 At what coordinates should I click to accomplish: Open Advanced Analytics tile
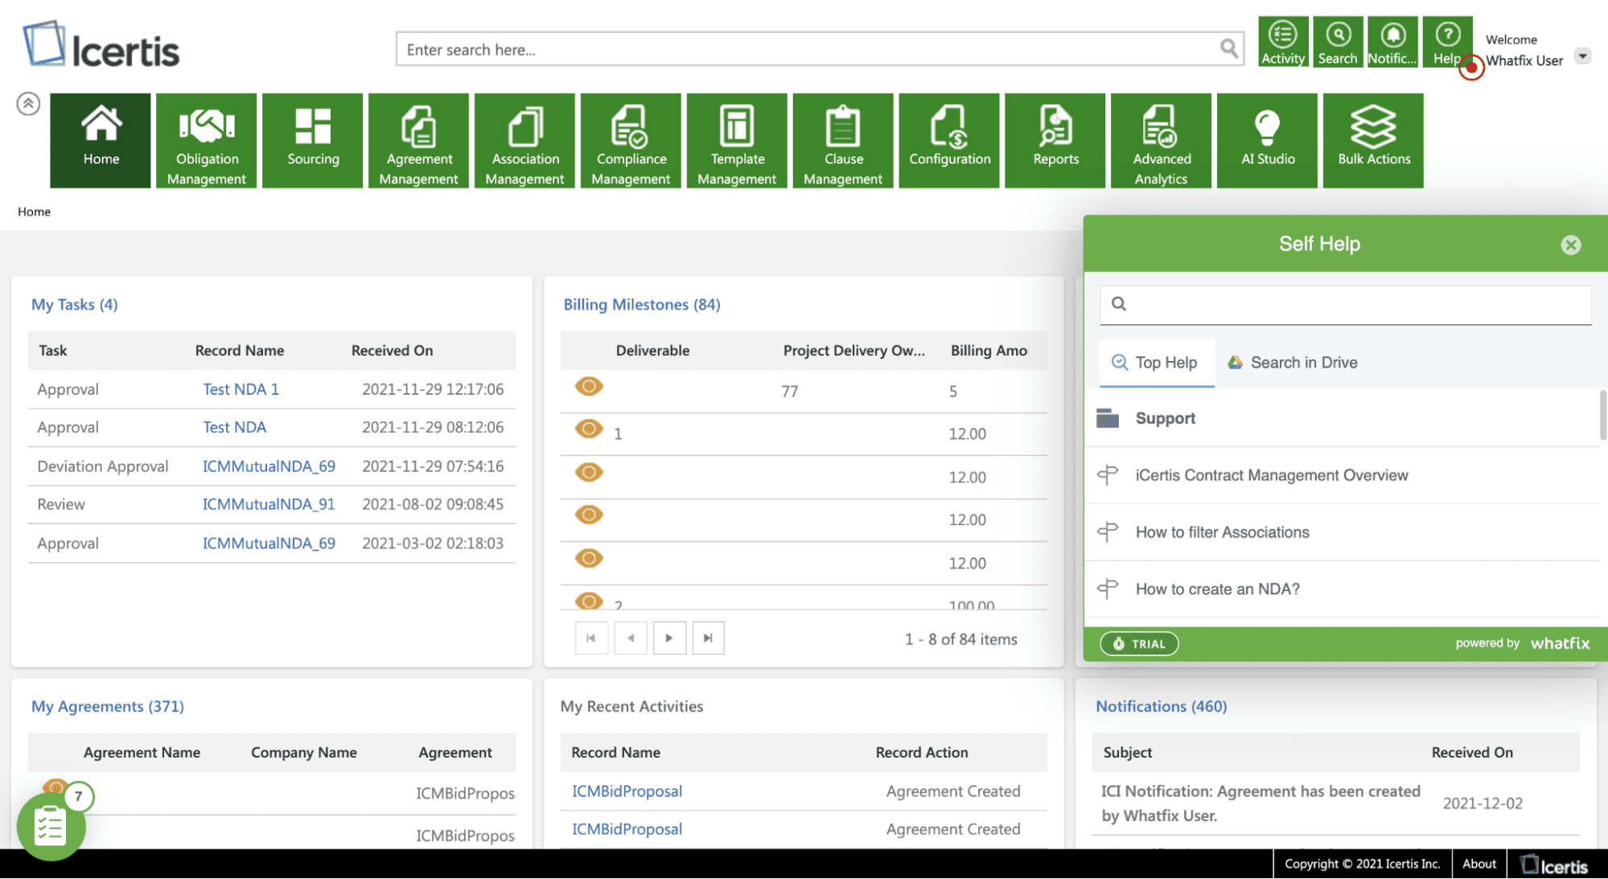1162,141
